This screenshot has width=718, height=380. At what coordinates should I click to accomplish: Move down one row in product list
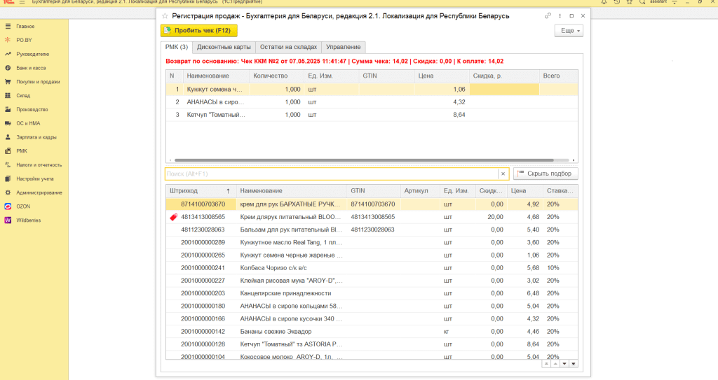click(564, 364)
